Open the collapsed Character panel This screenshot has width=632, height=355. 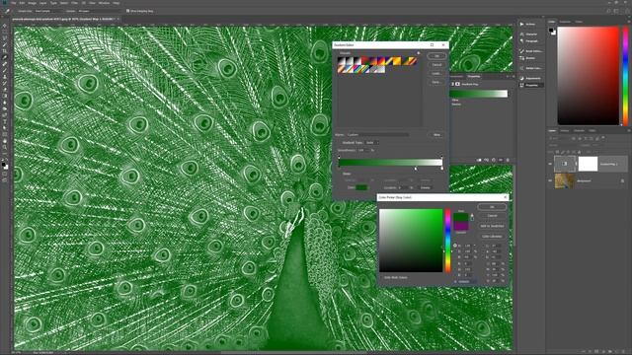(x=529, y=35)
